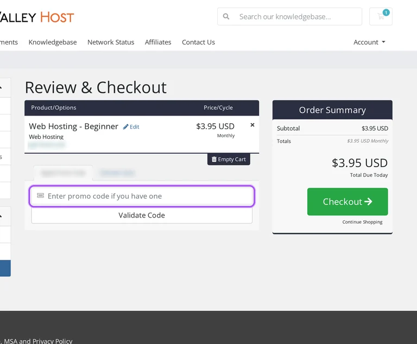Click the Validate Code button
This screenshot has width=417, height=344.
pos(142,215)
